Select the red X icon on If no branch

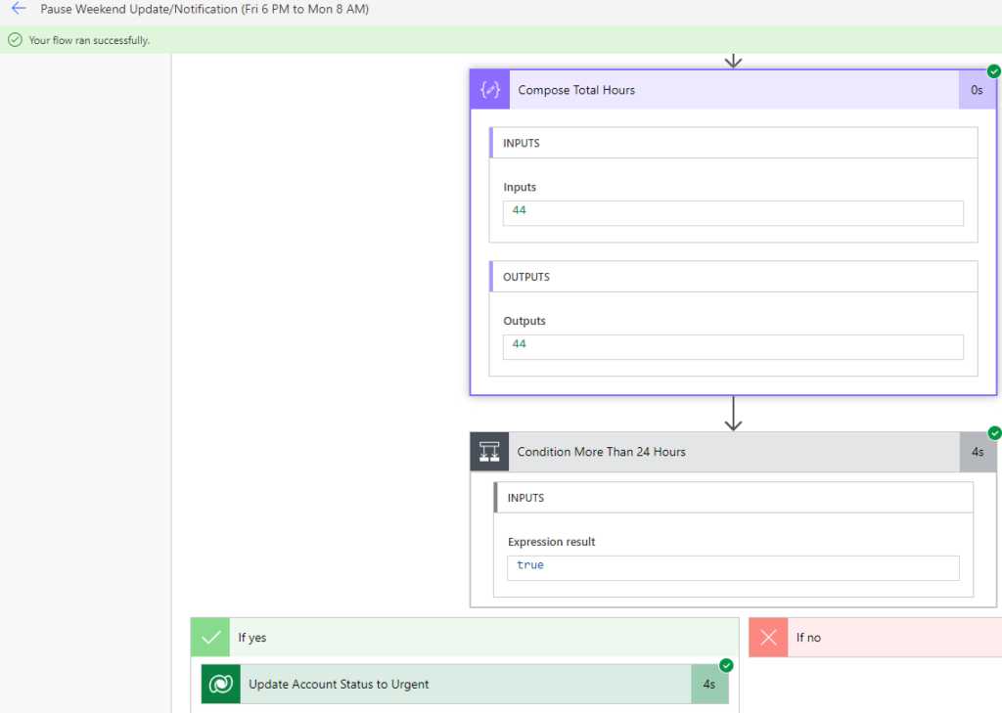[x=768, y=636]
